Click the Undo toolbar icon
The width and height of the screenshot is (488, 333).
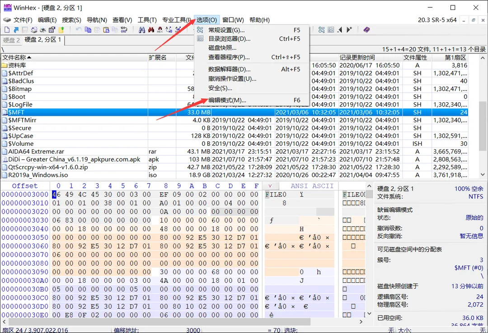coord(79,30)
